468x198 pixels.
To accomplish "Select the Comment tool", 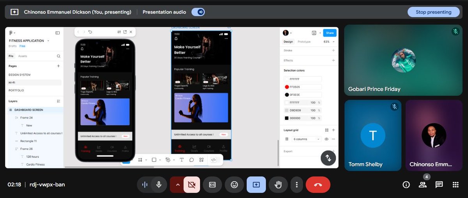I will (x=191, y=160).
